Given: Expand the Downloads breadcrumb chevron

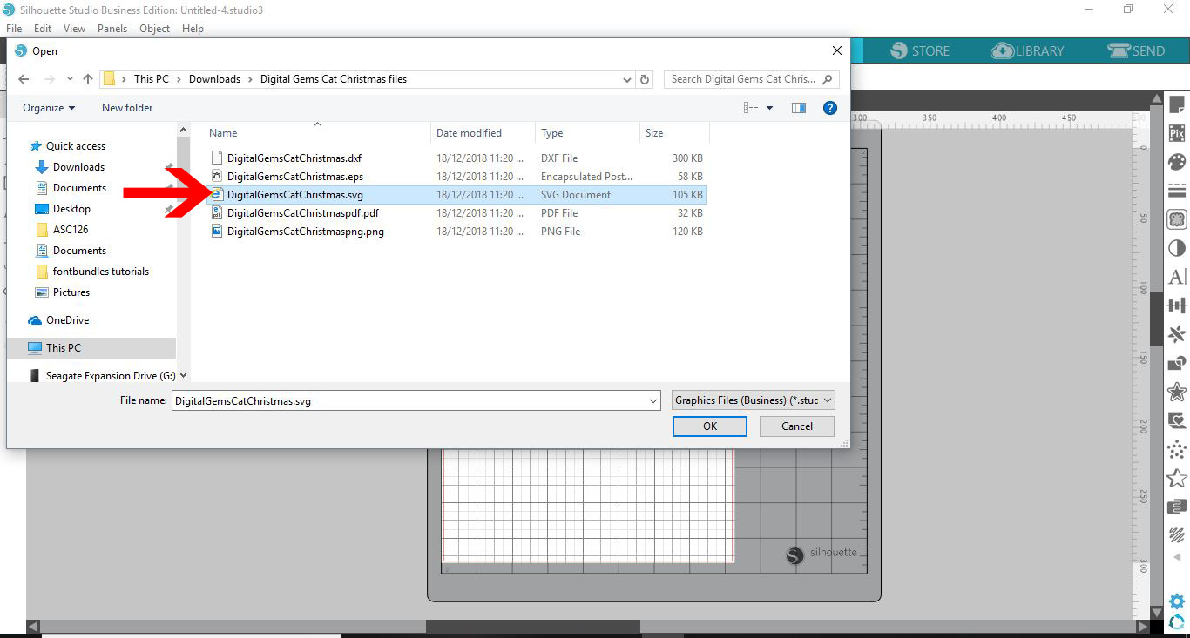Looking at the screenshot, I should pos(250,79).
